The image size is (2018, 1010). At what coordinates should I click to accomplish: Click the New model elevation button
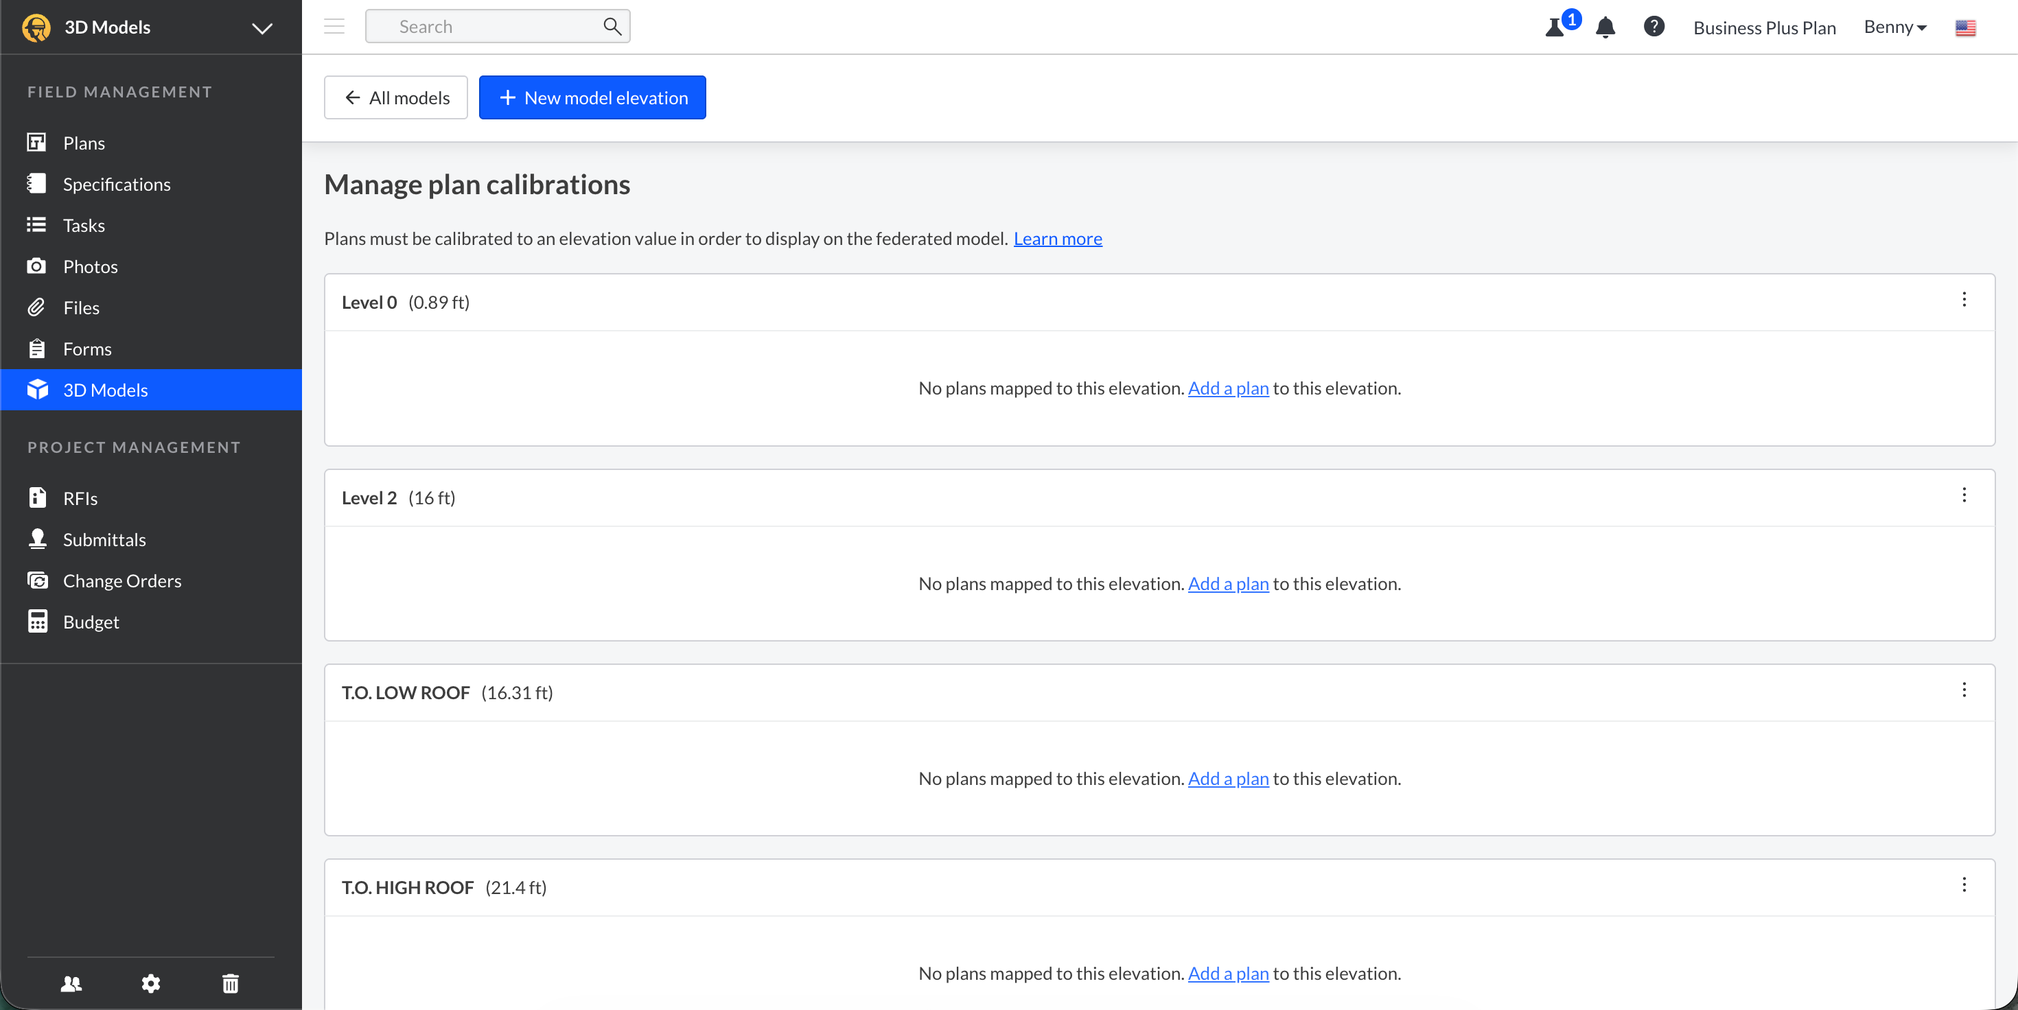point(592,98)
